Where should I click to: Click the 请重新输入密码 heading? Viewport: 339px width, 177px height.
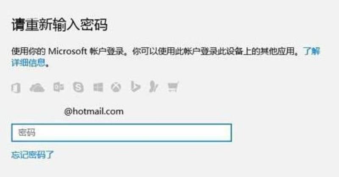tap(59, 25)
